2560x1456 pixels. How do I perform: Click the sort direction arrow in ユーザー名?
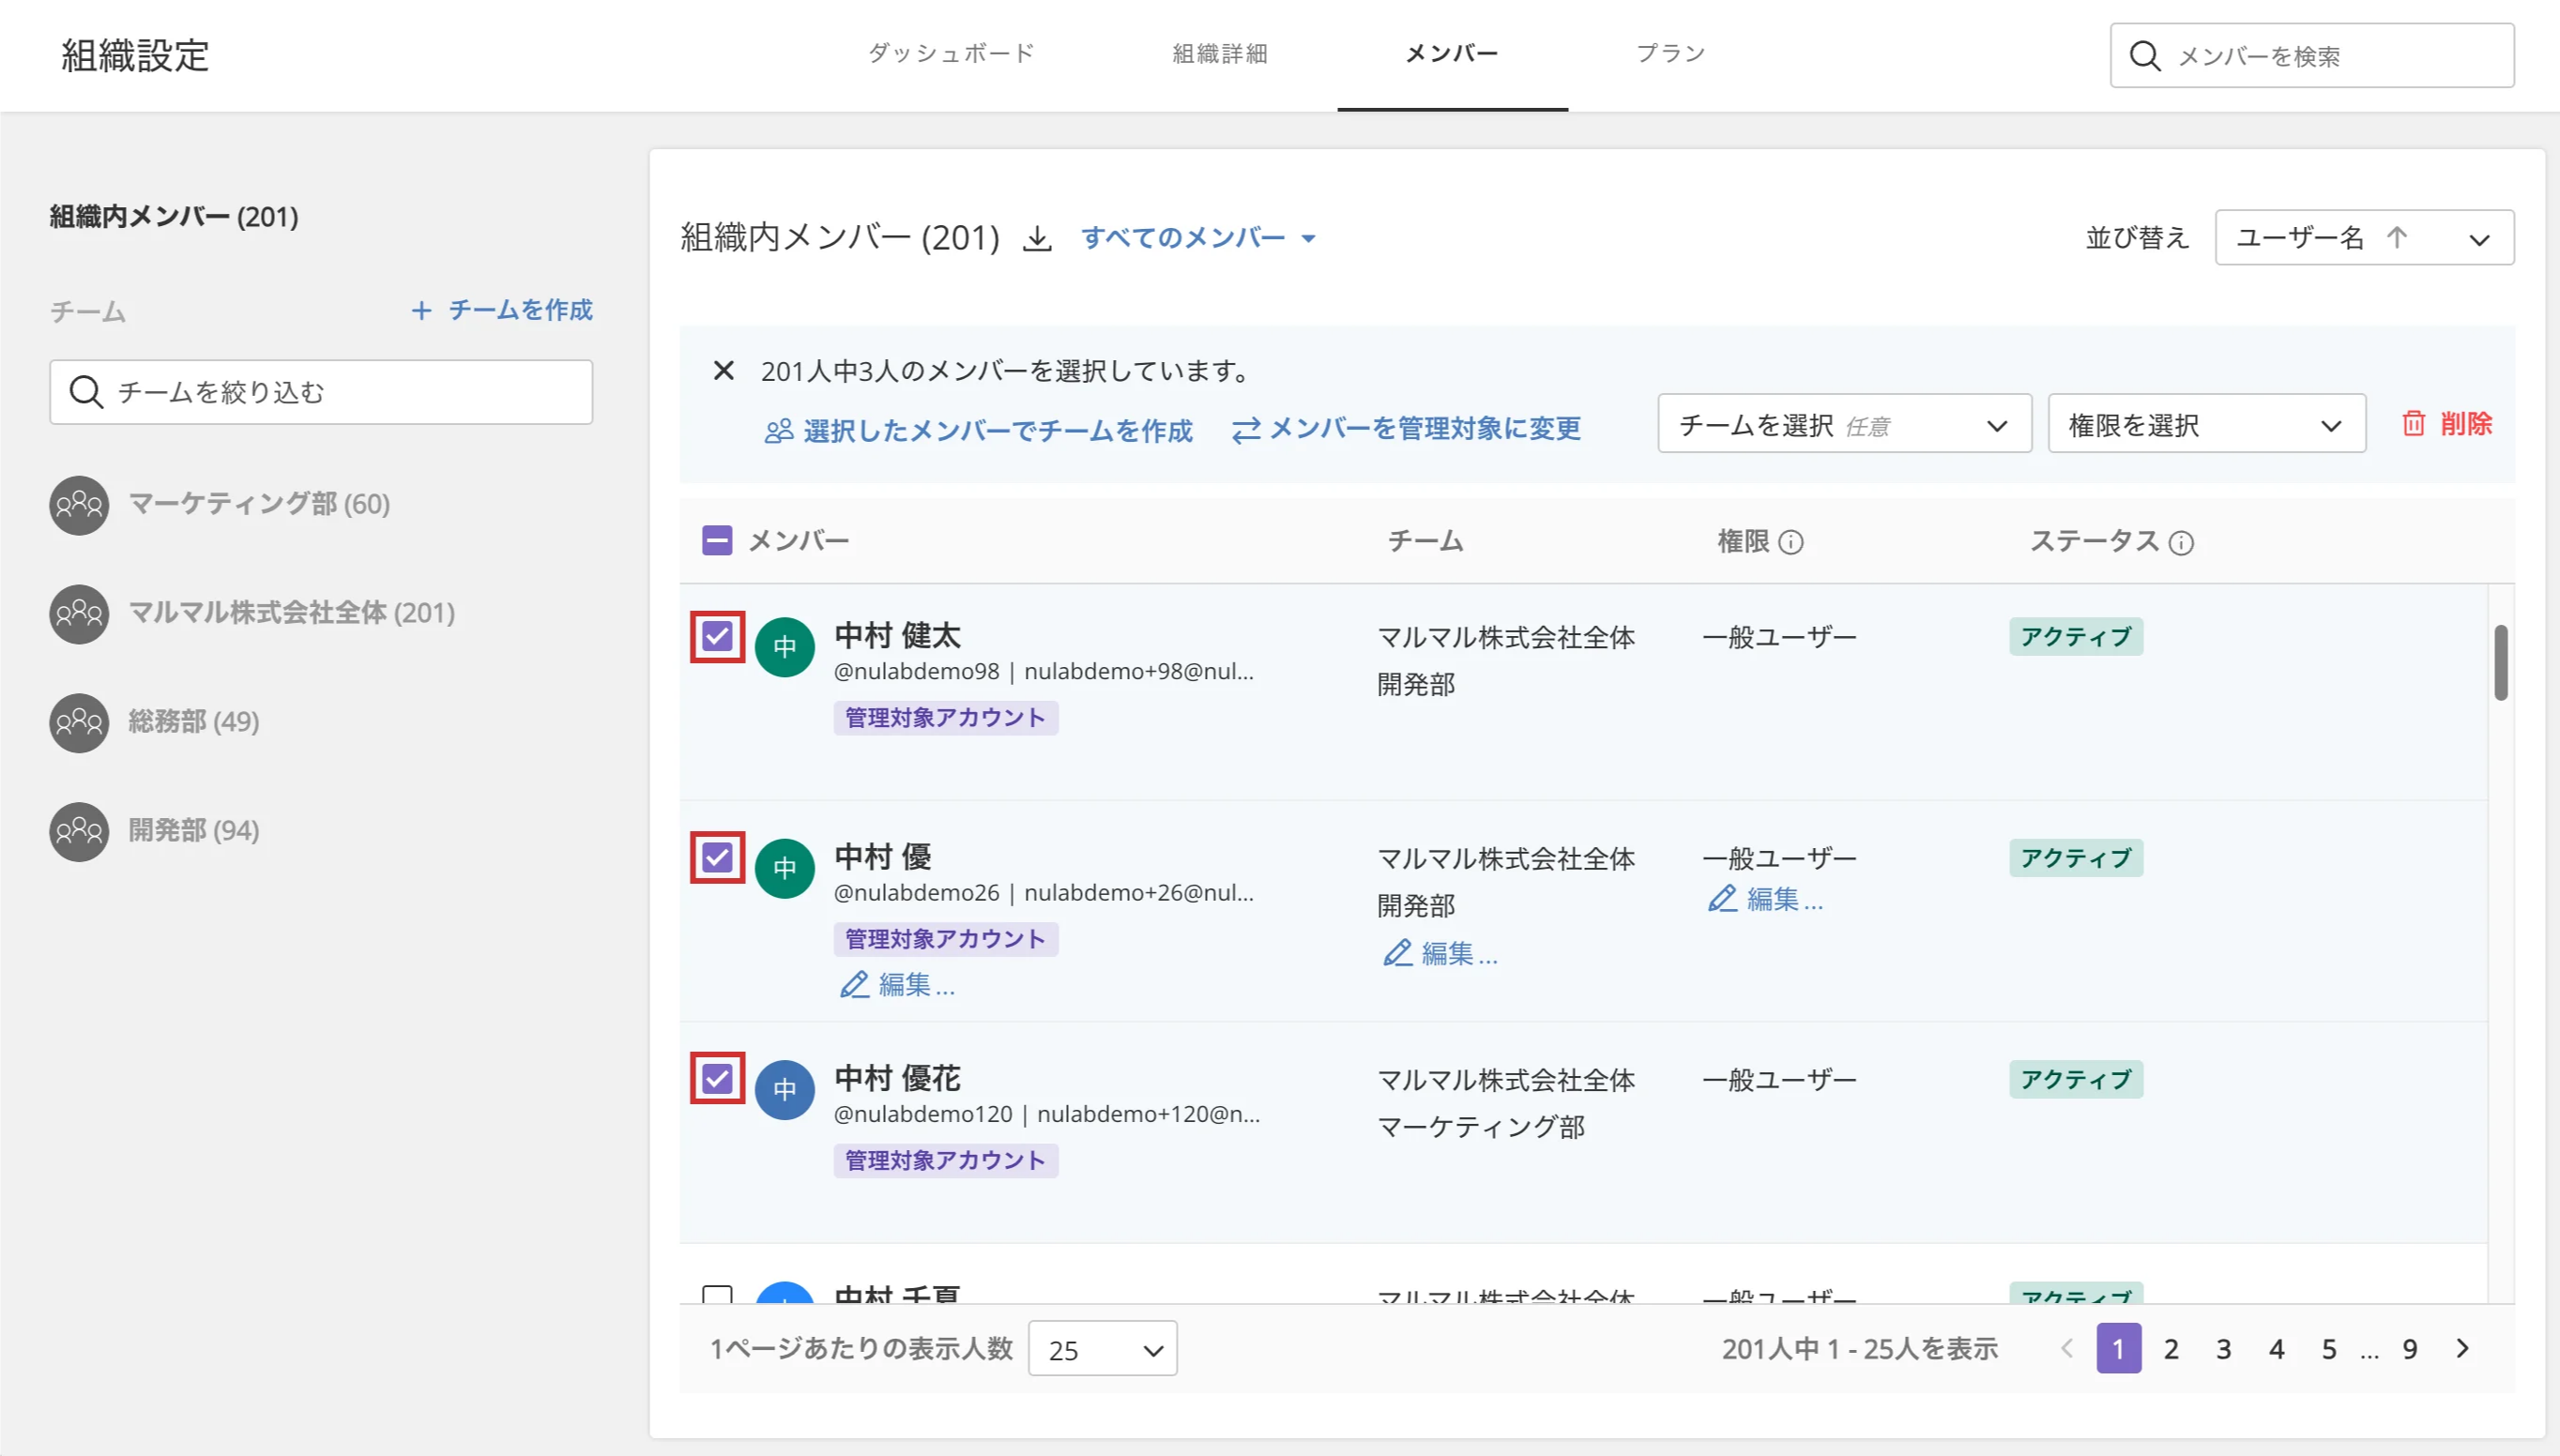coord(2397,237)
